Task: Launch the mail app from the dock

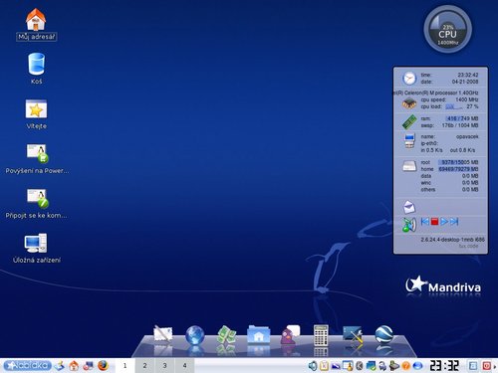Action: [x=162, y=335]
